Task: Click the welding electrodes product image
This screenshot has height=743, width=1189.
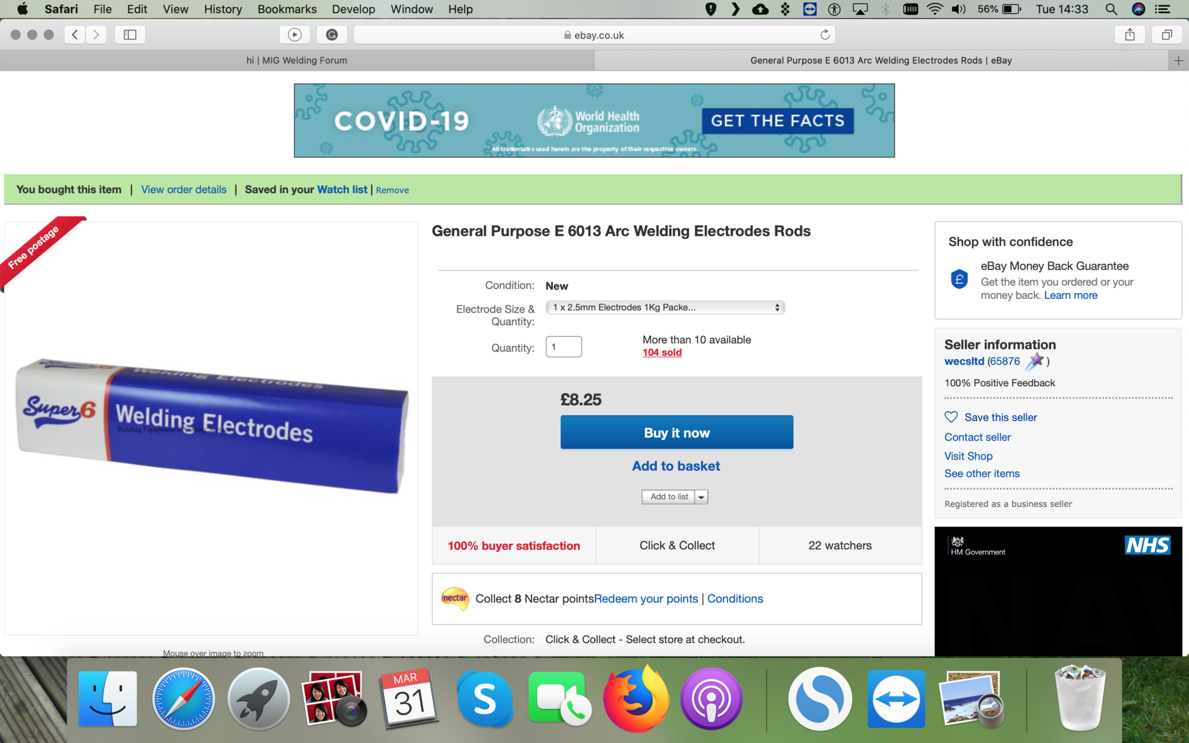Action: pyautogui.click(x=211, y=425)
